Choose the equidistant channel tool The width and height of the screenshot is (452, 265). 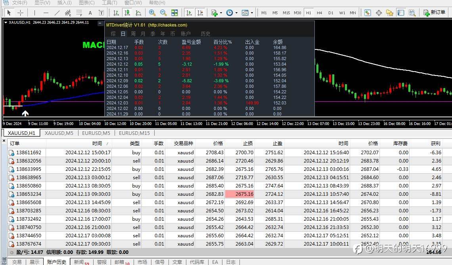click(68, 13)
